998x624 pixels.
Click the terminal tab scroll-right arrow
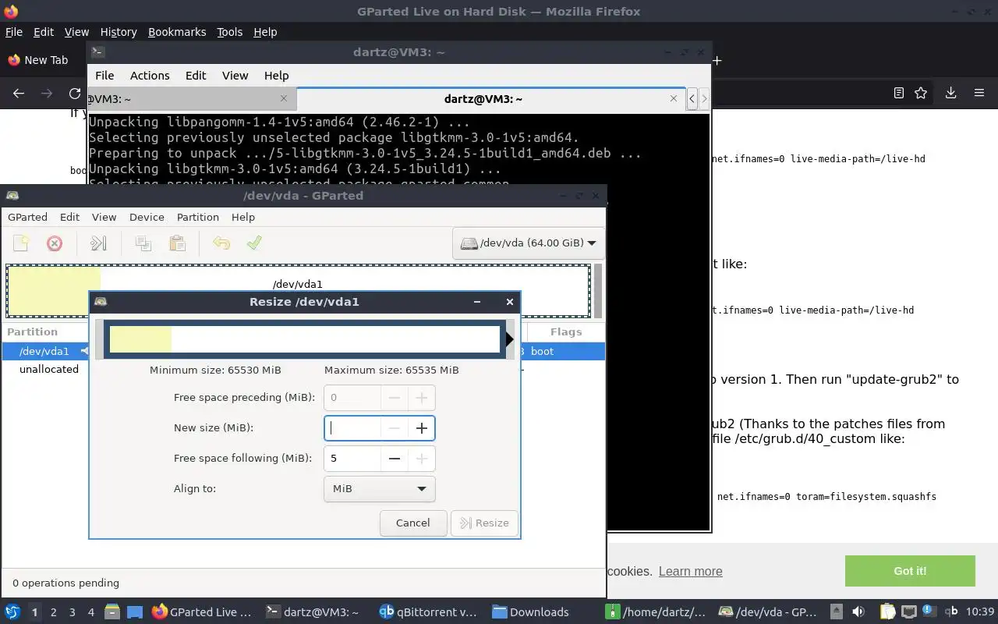click(x=704, y=98)
